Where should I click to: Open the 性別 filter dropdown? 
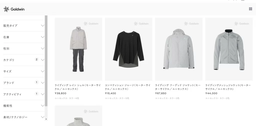[x=24, y=49]
